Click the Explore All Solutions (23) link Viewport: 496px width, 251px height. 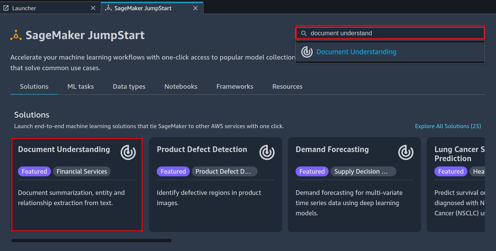pos(448,126)
